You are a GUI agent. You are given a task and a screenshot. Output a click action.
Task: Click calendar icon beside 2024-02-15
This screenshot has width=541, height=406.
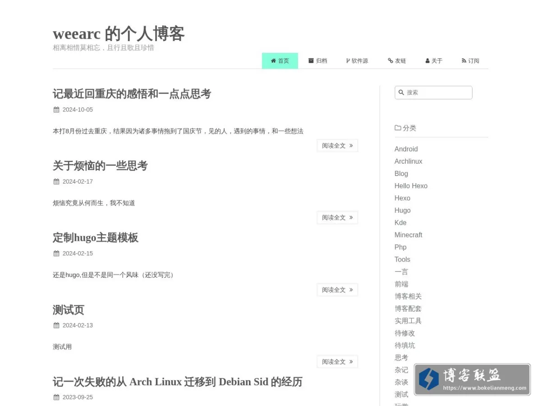point(56,254)
